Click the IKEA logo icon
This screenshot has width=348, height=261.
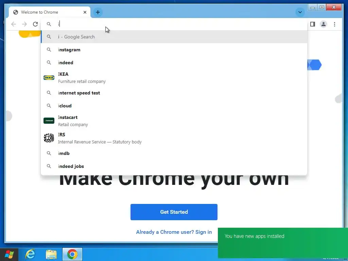pyautogui.click(x=49, y=78)
